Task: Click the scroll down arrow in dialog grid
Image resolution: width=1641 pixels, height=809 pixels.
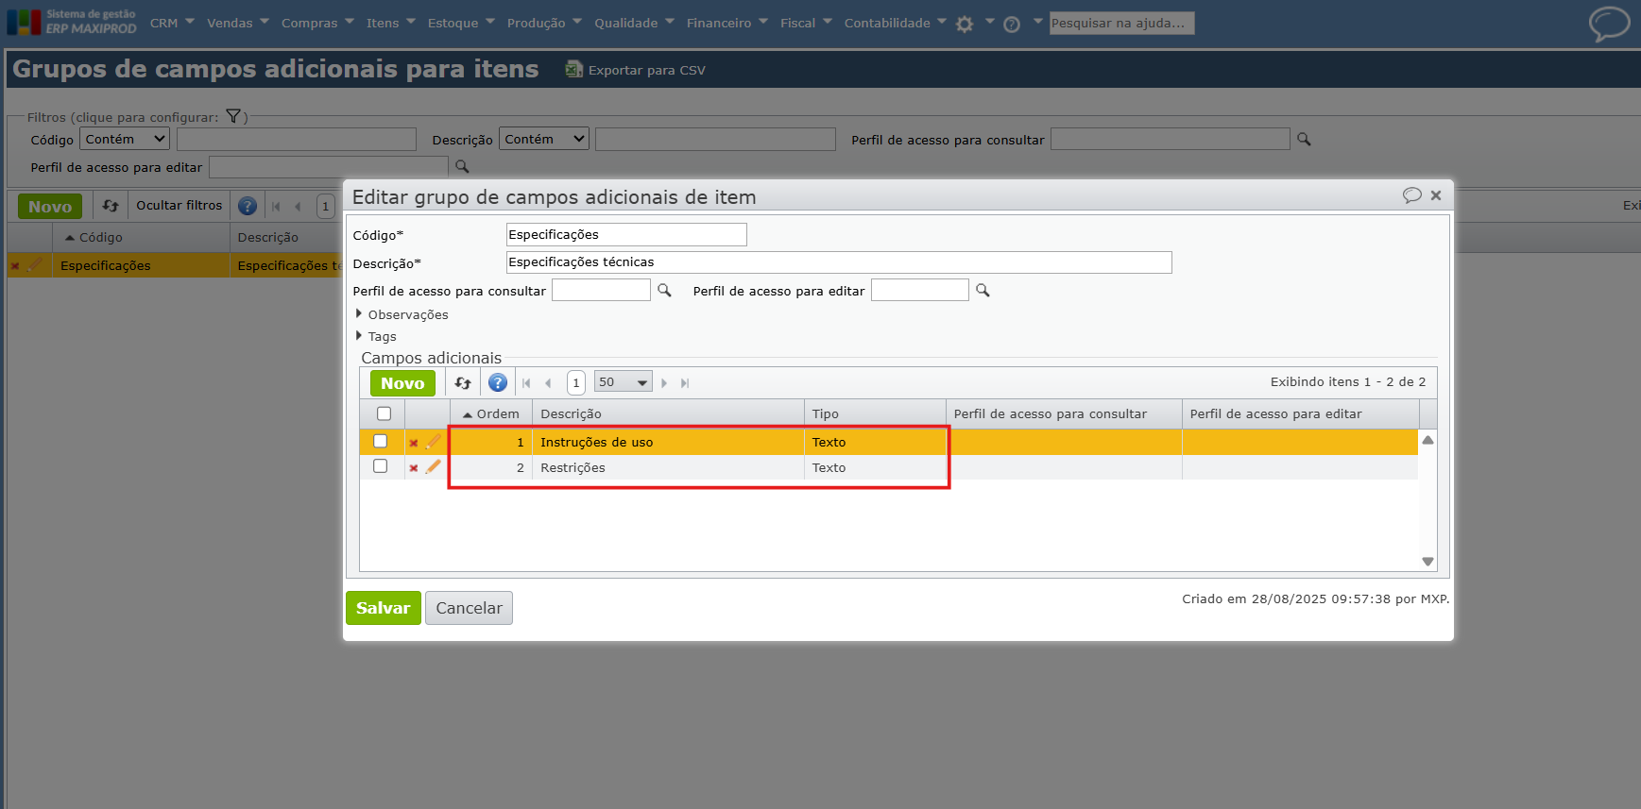Action: [1428, 562]
